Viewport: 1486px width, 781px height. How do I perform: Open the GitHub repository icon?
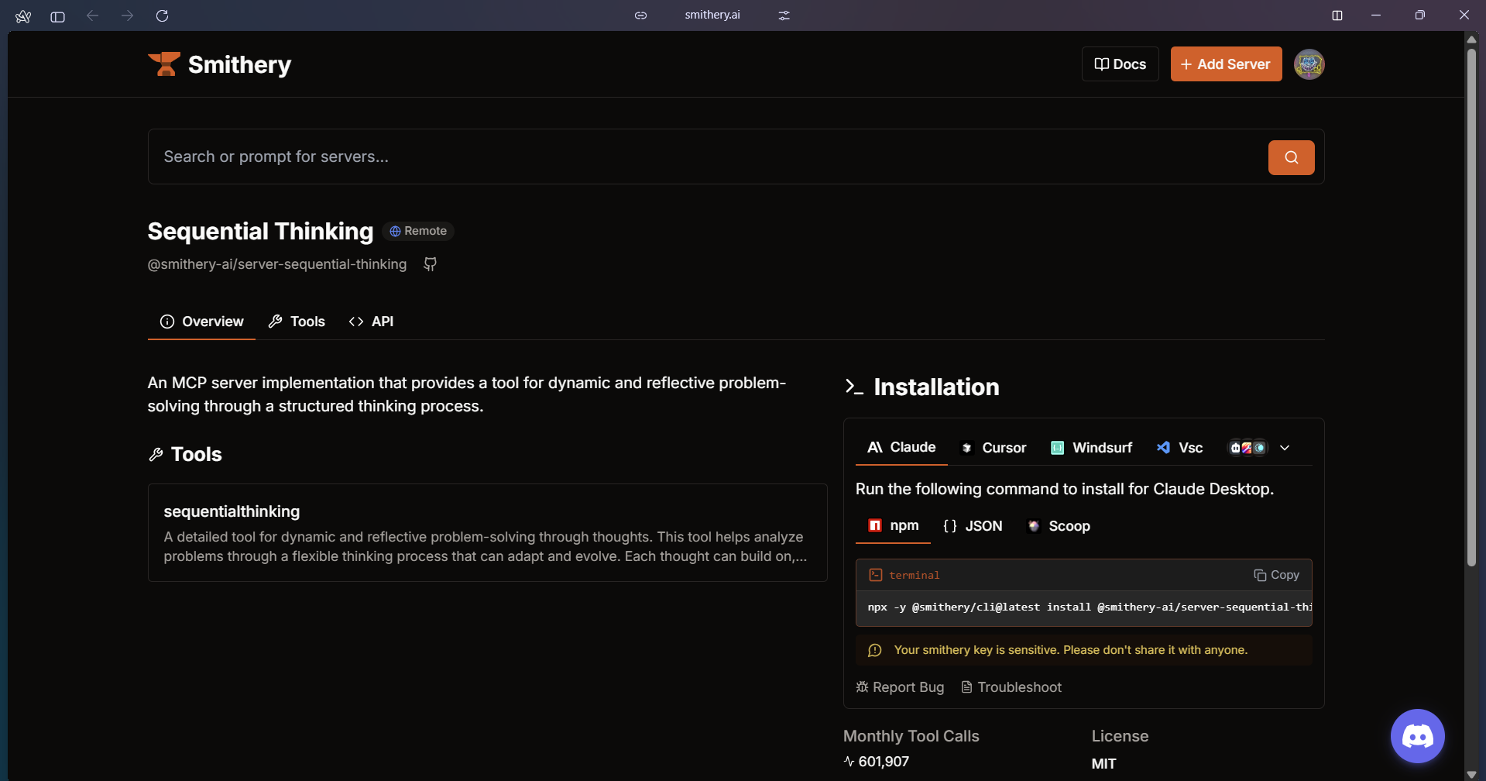431,264
